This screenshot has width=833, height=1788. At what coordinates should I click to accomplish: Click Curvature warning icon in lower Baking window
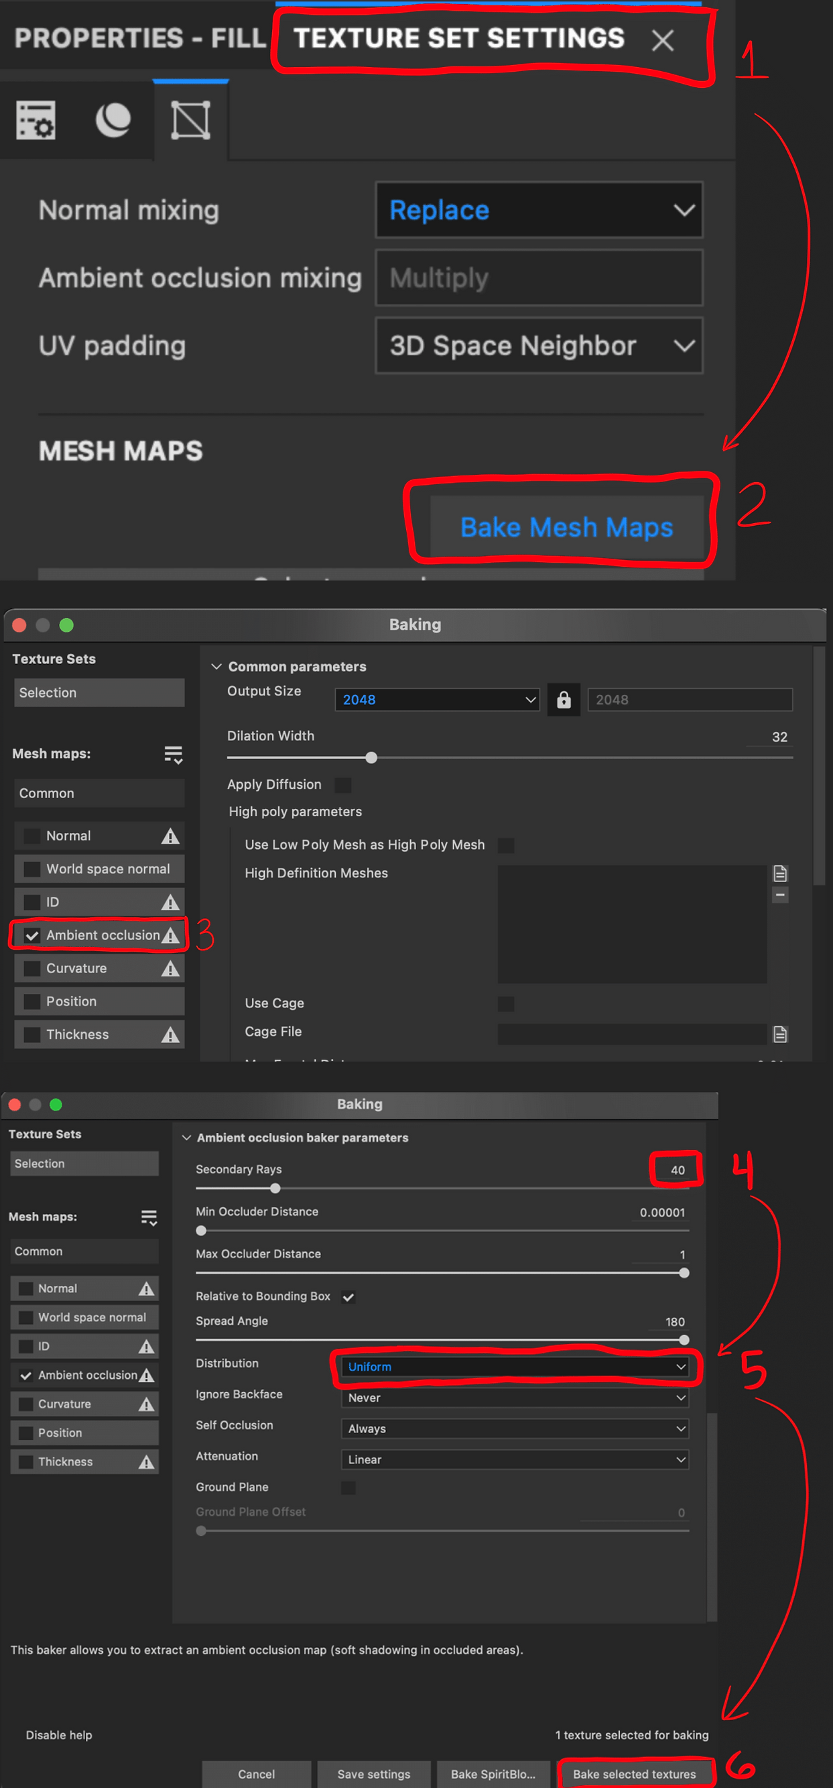pyautogui.click(x=145, y=1404)
